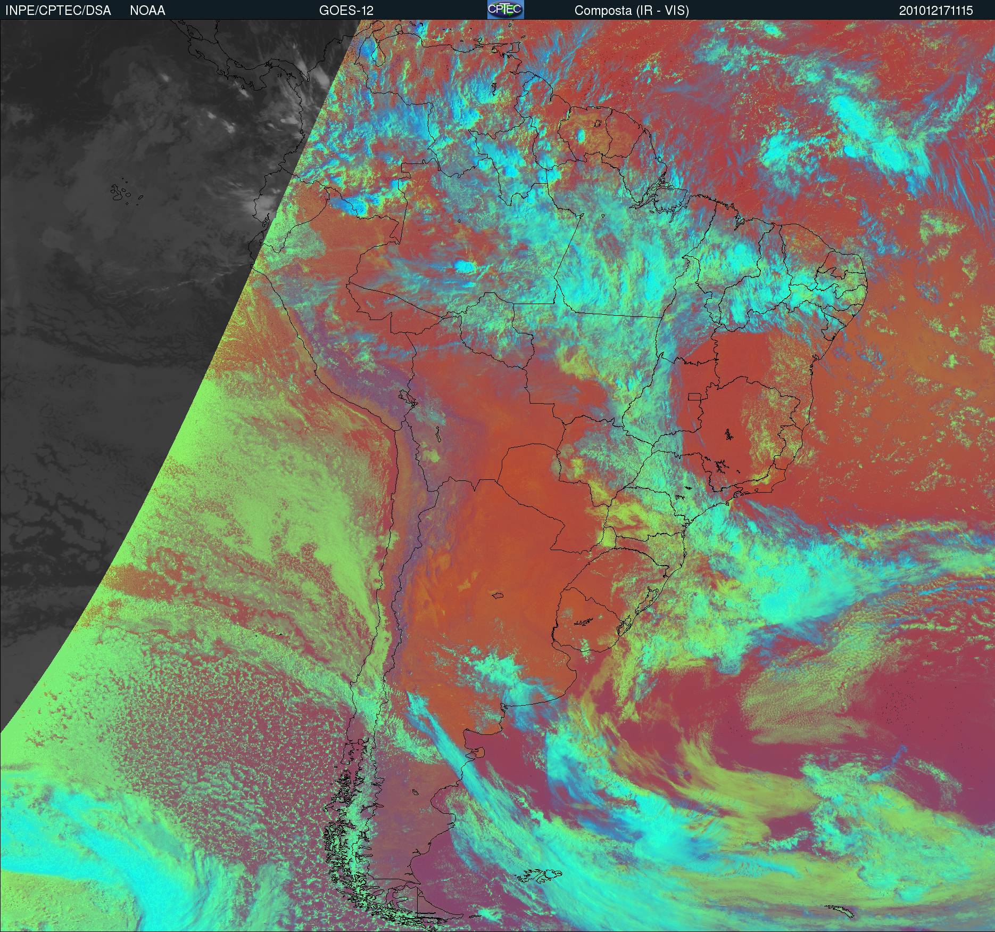The height and width of the screenshot is (932, 995).
Task: Click the GOES-12 satellite label
Action: pyautogui.click(x=346, y=11)
